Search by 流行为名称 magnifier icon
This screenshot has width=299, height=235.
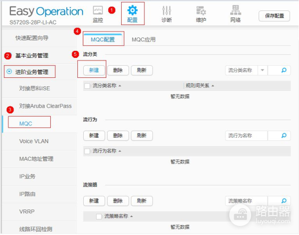click(284, 136)
